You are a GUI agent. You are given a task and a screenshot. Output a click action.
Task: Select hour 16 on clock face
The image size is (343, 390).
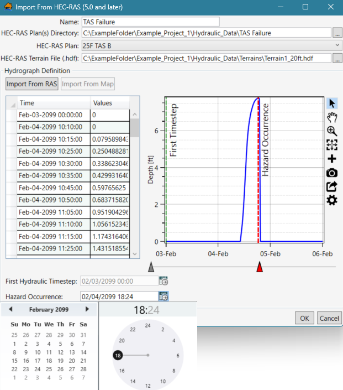point(122,371)
